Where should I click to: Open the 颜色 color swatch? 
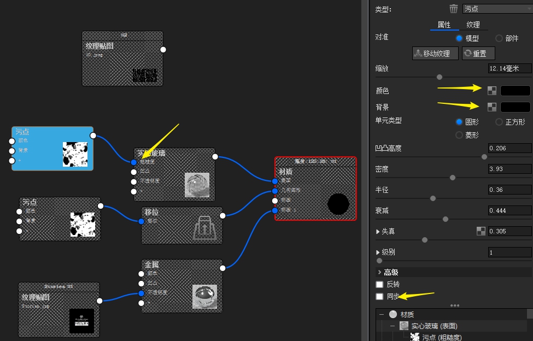(514, 90)
